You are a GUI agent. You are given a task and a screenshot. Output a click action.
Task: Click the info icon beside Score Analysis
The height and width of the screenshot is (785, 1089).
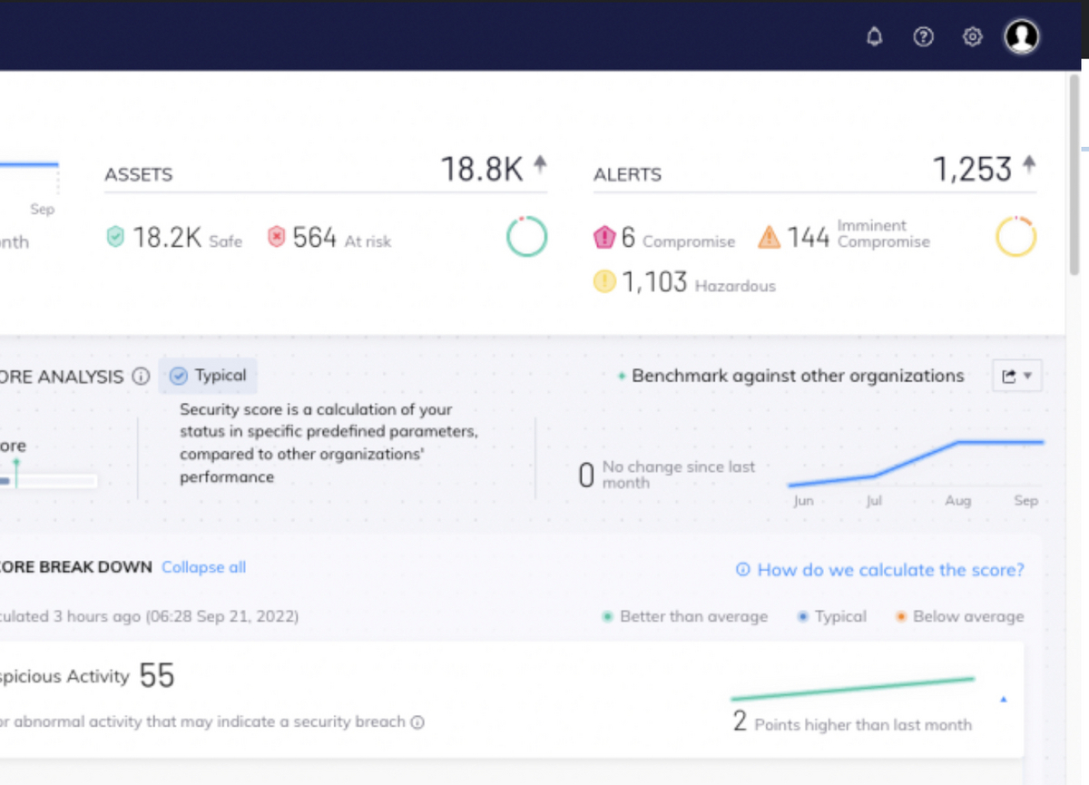pos(141,376)
